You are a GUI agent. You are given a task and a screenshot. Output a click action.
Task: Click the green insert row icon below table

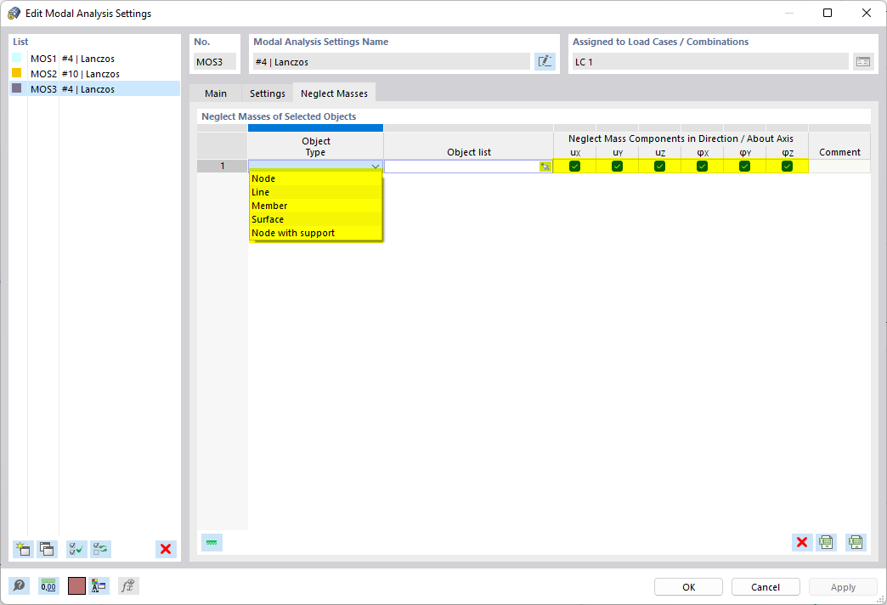point(212,542)
